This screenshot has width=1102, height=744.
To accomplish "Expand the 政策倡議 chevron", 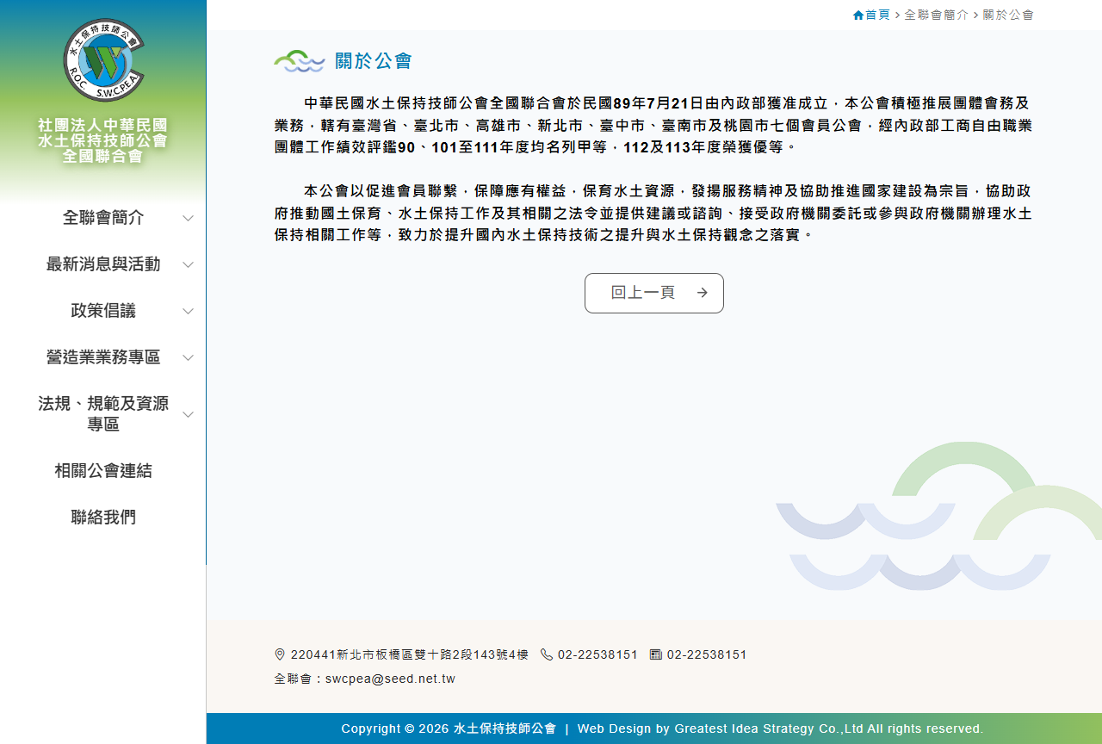I will point(189,311).
